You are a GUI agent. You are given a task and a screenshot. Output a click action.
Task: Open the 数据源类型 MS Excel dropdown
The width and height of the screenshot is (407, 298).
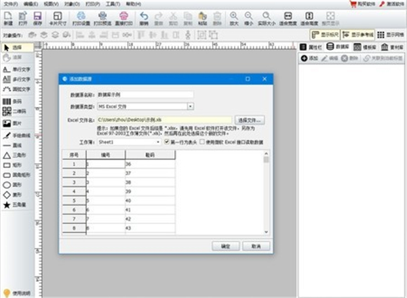pyautogui.click(x=190, y=106)
